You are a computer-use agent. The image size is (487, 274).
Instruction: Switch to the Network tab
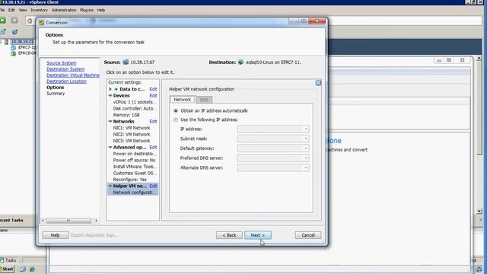[x=183, y=100]
